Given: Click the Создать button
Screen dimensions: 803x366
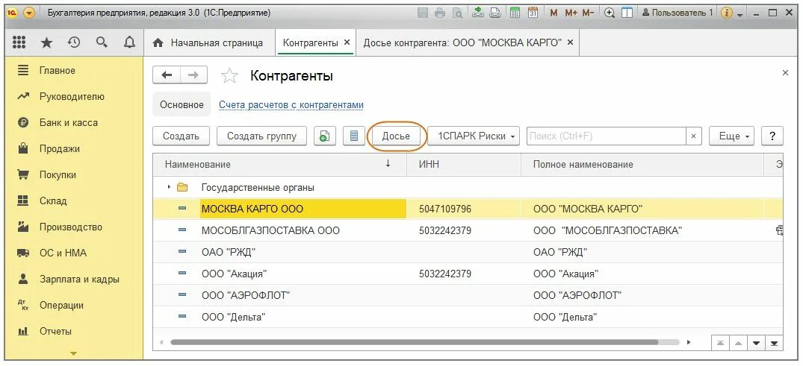Looking at the screenshot, I should [x=182, y=136].
